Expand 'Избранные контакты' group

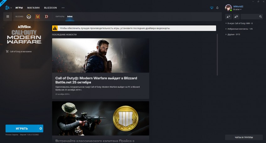[x=239, y=29]
